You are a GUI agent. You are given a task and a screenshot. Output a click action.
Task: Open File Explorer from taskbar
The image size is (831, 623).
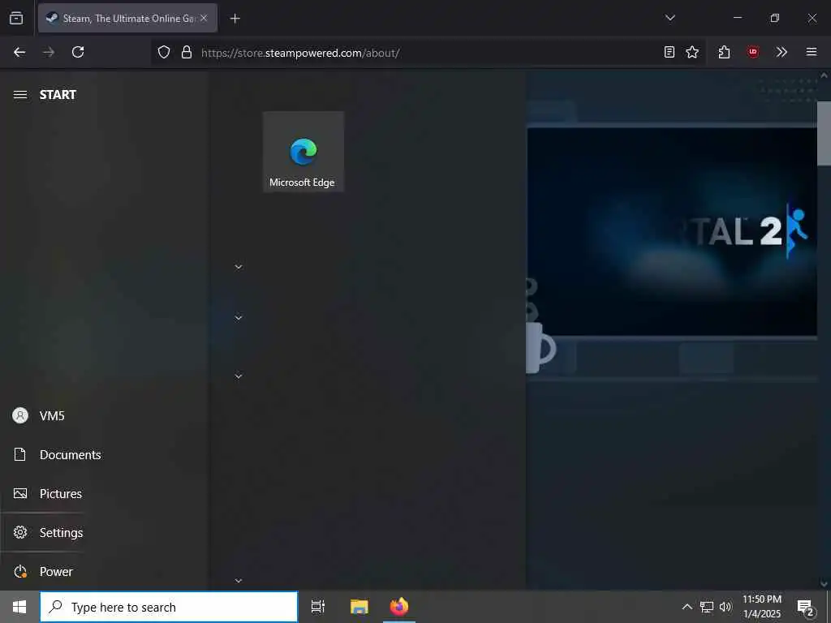tap(359, 607)
